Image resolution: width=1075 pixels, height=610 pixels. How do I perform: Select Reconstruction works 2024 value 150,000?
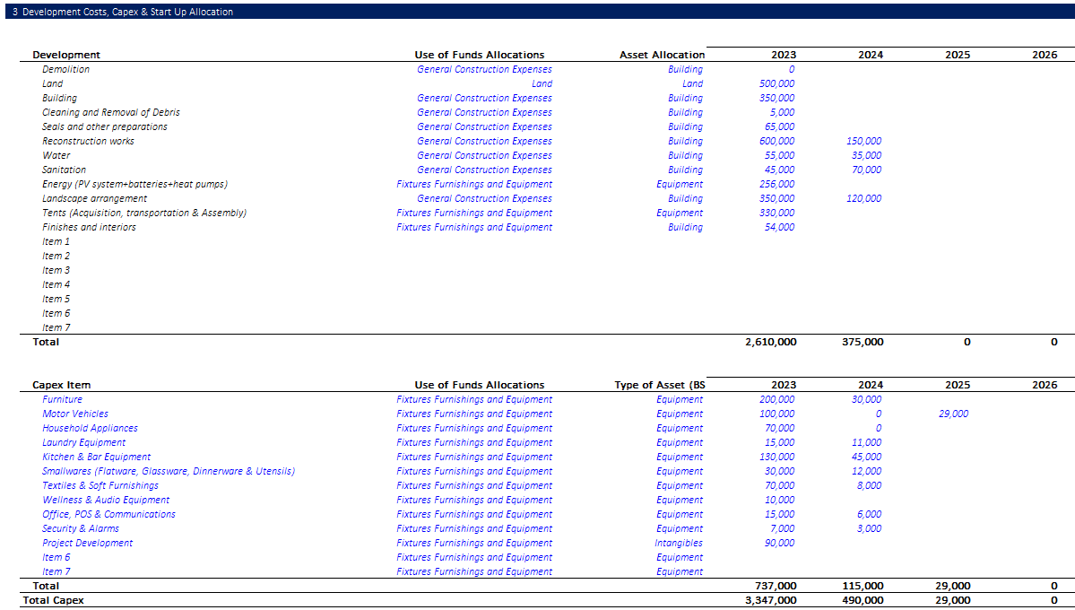[x=863, y=141]
